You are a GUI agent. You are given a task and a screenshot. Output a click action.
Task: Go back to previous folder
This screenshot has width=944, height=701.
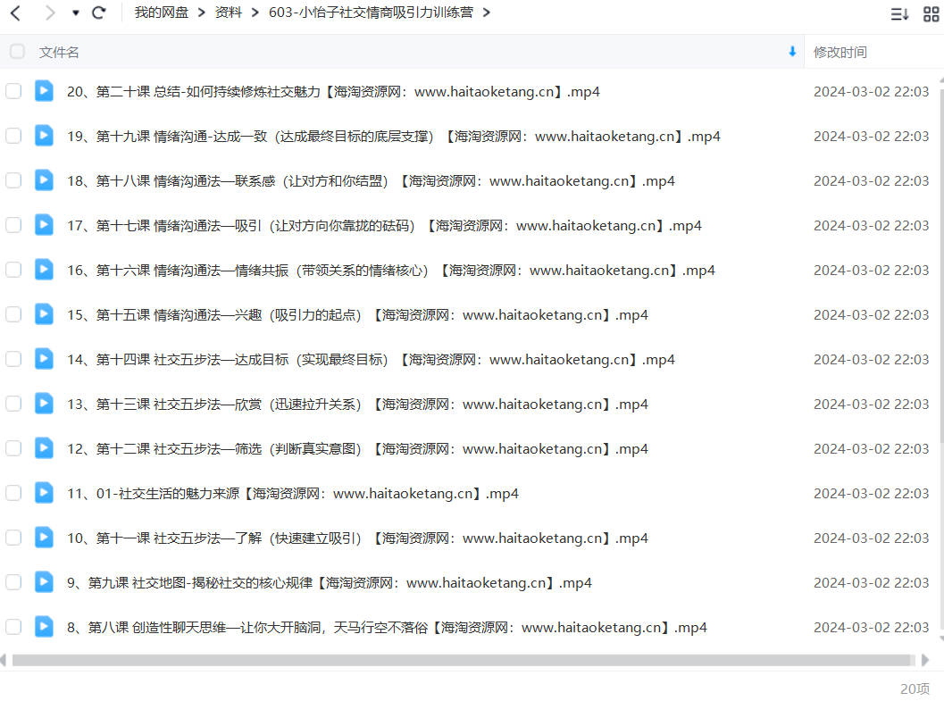(x=16, y=13)
